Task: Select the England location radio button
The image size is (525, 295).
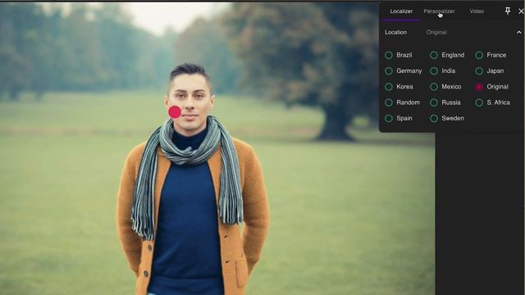Action: [x=434, y=55]
